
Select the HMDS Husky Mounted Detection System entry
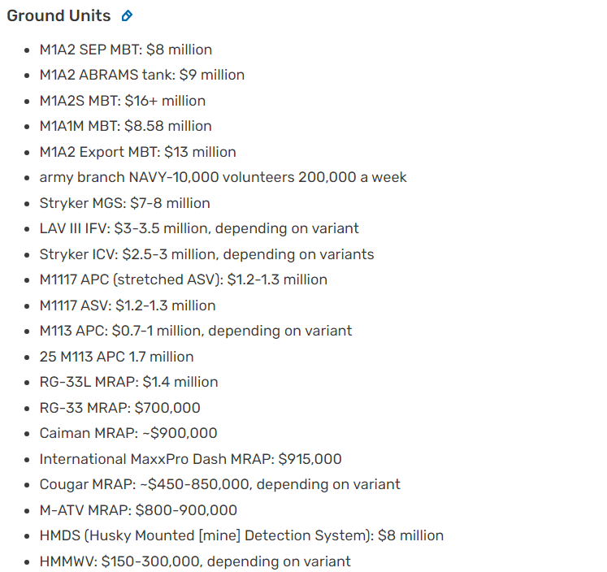pos(241,535)
